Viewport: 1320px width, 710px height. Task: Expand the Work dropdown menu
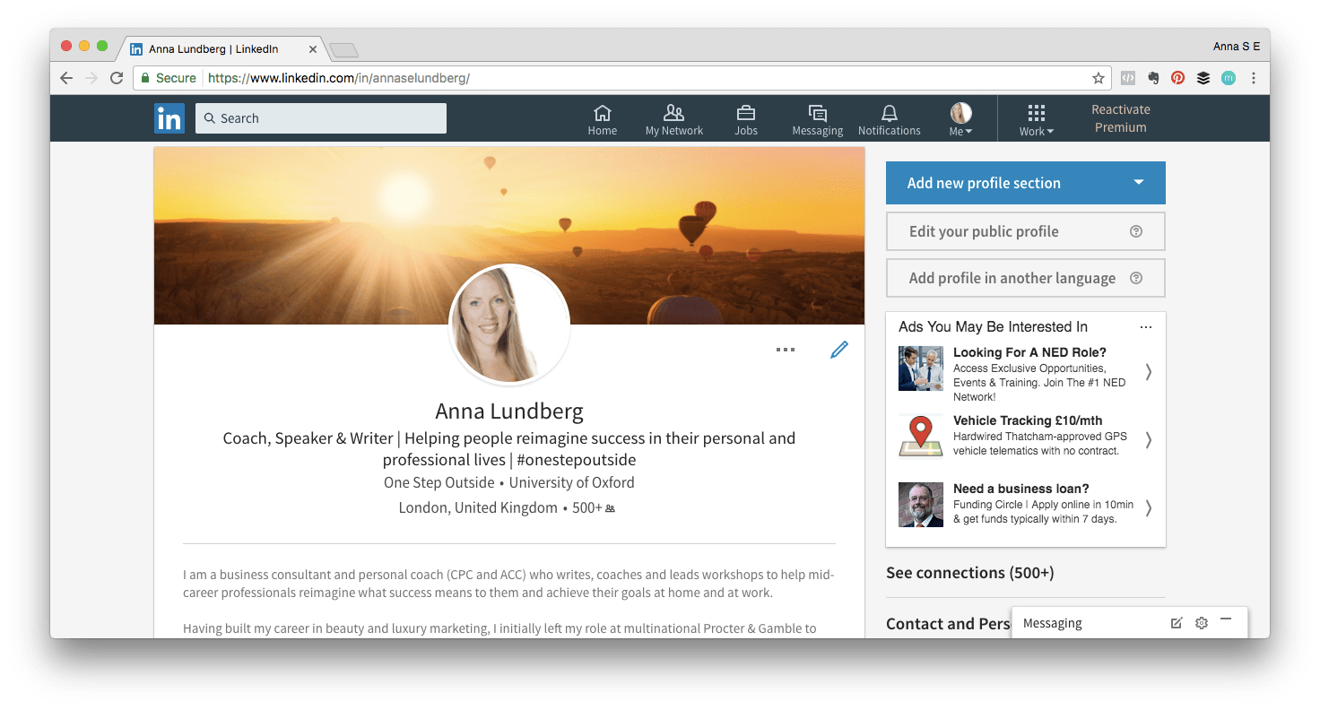tap(1036, 119)
